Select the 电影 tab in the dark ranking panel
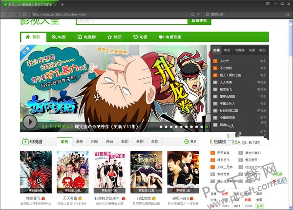Viewport: 293px width, 210px height. click(x=227, y=50)
